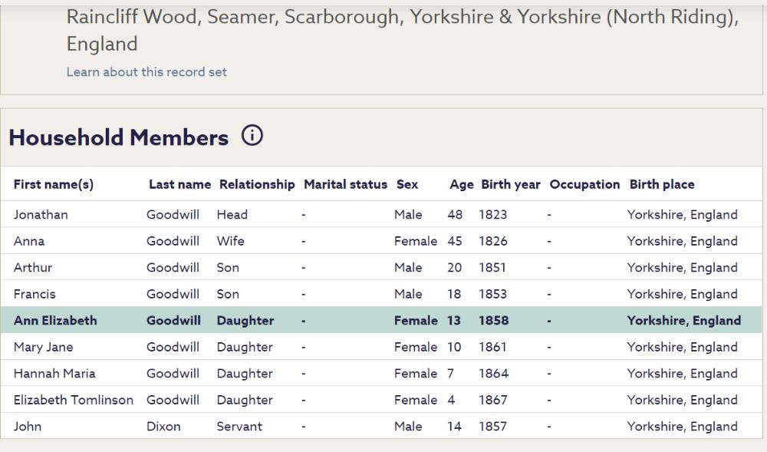The image size is (767, 452).
Task: Open the 'Learn about this record set' link
Action: click(x=146, y=72)
